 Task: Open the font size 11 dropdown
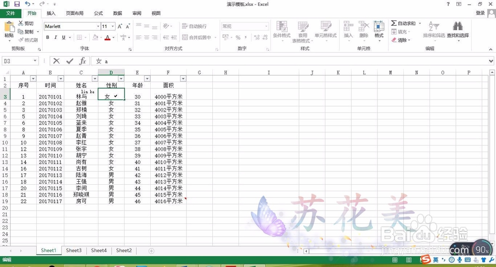pyautogui.click(x=113, y=26)
